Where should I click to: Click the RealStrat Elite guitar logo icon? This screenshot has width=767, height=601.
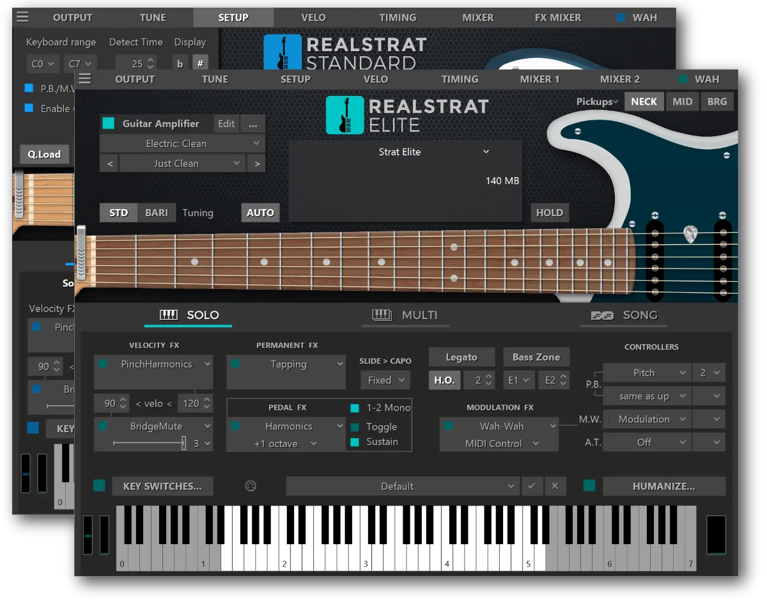tap(345, 116)
